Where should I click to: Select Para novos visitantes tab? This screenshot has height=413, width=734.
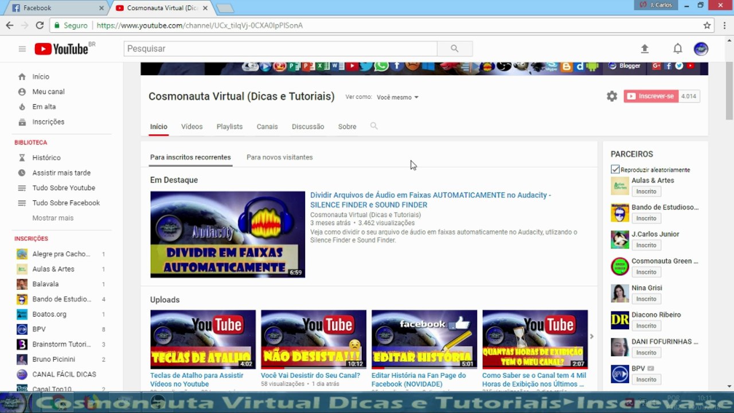280,157
